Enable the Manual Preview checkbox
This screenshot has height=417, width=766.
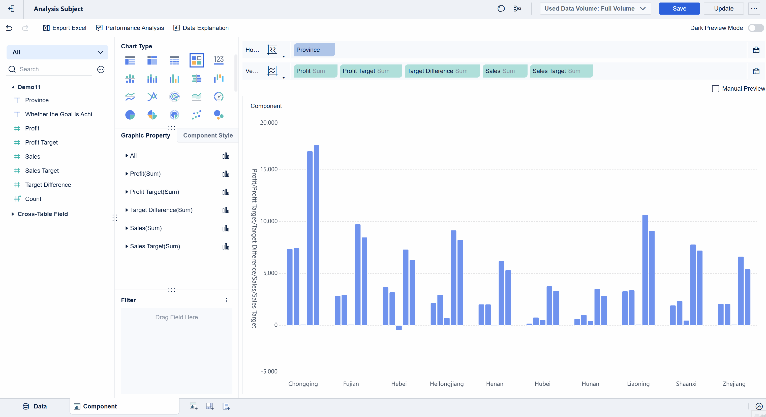[715, 88]
